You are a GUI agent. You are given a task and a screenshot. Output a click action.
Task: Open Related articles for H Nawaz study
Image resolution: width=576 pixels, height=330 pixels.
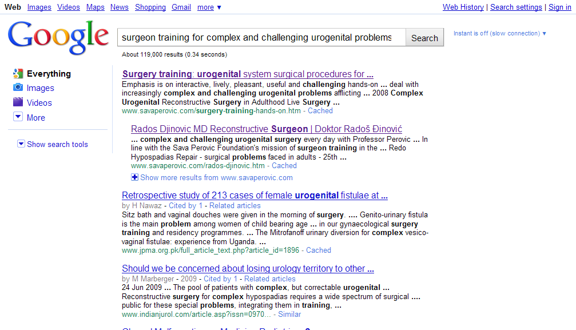tap(235, 205)
